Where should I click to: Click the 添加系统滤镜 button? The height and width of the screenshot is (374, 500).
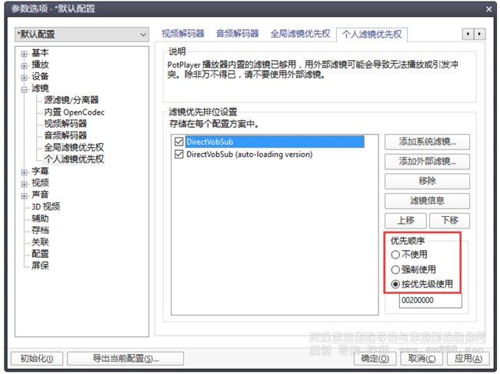pyautogui.click(x=427, y=142)
